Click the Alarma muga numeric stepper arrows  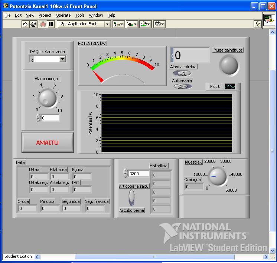click(38, 118)
